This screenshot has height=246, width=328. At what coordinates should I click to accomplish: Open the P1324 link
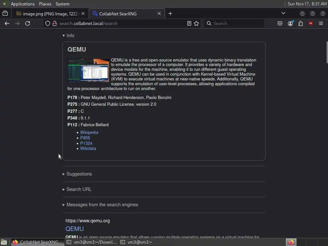[86, 143]
